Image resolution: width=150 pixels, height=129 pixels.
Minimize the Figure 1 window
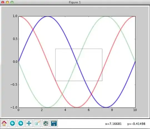point(7,2)
